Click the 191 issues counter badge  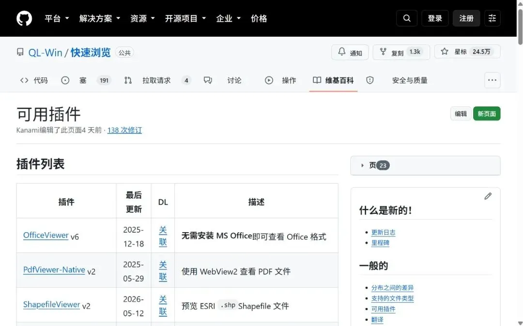[x=104, y=80]
